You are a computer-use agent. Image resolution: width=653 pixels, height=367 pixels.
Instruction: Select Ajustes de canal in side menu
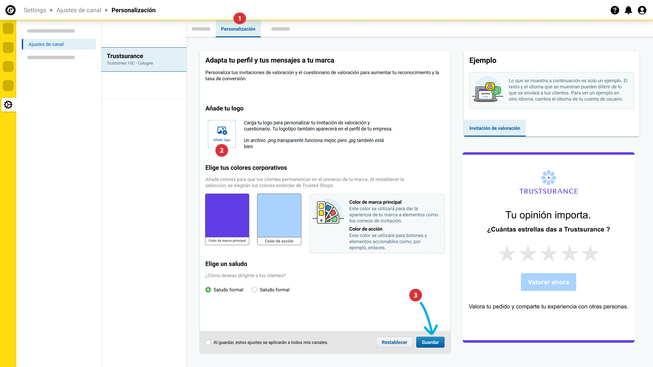(59, 44)
